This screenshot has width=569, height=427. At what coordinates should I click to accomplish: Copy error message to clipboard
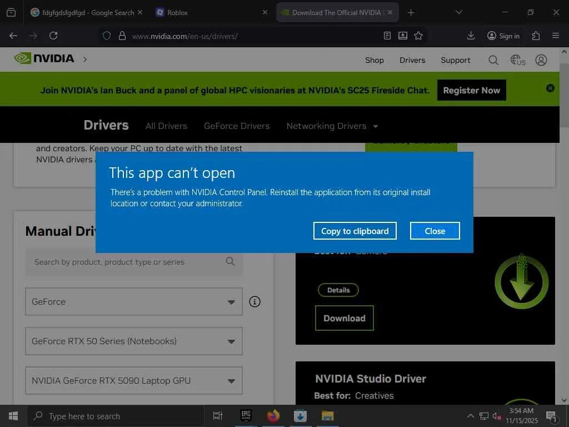point(355,231)
